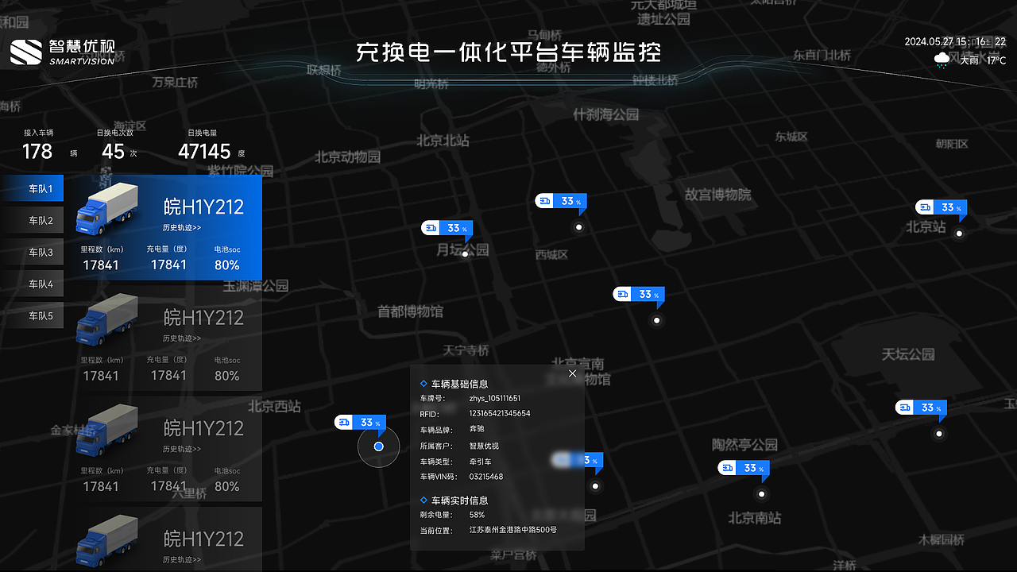This screenshot has width=1017, height=572.
Task: Expand 历史轨迹 on the second vehicle card
Action: 181,337
